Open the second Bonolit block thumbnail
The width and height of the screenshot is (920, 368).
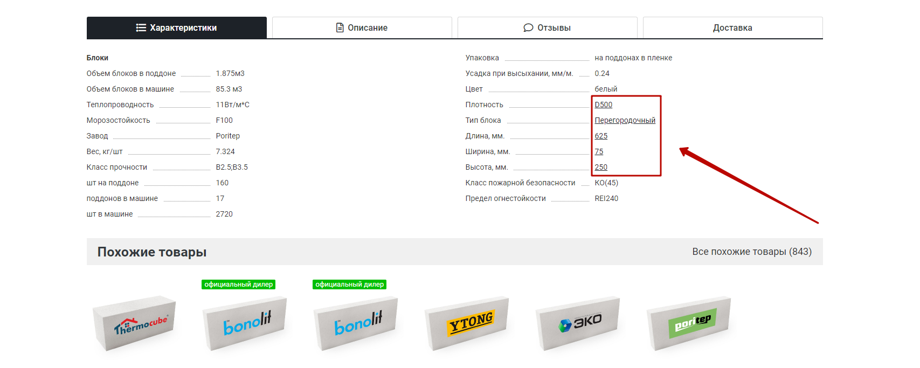point(356,323)
